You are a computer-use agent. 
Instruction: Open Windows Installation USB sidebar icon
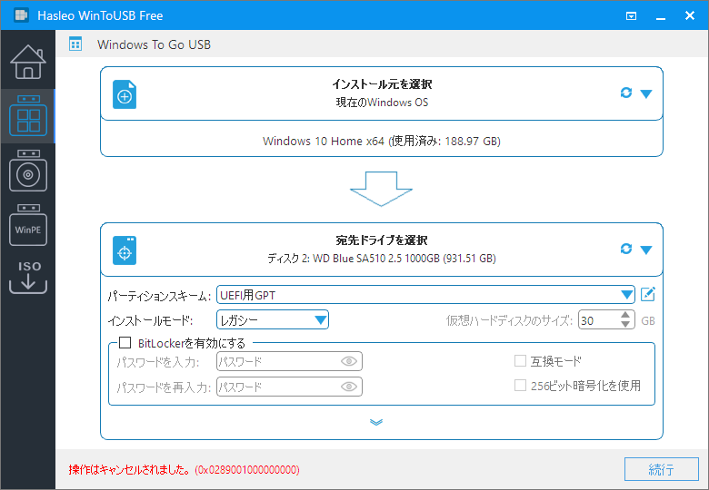coord(28,171)
